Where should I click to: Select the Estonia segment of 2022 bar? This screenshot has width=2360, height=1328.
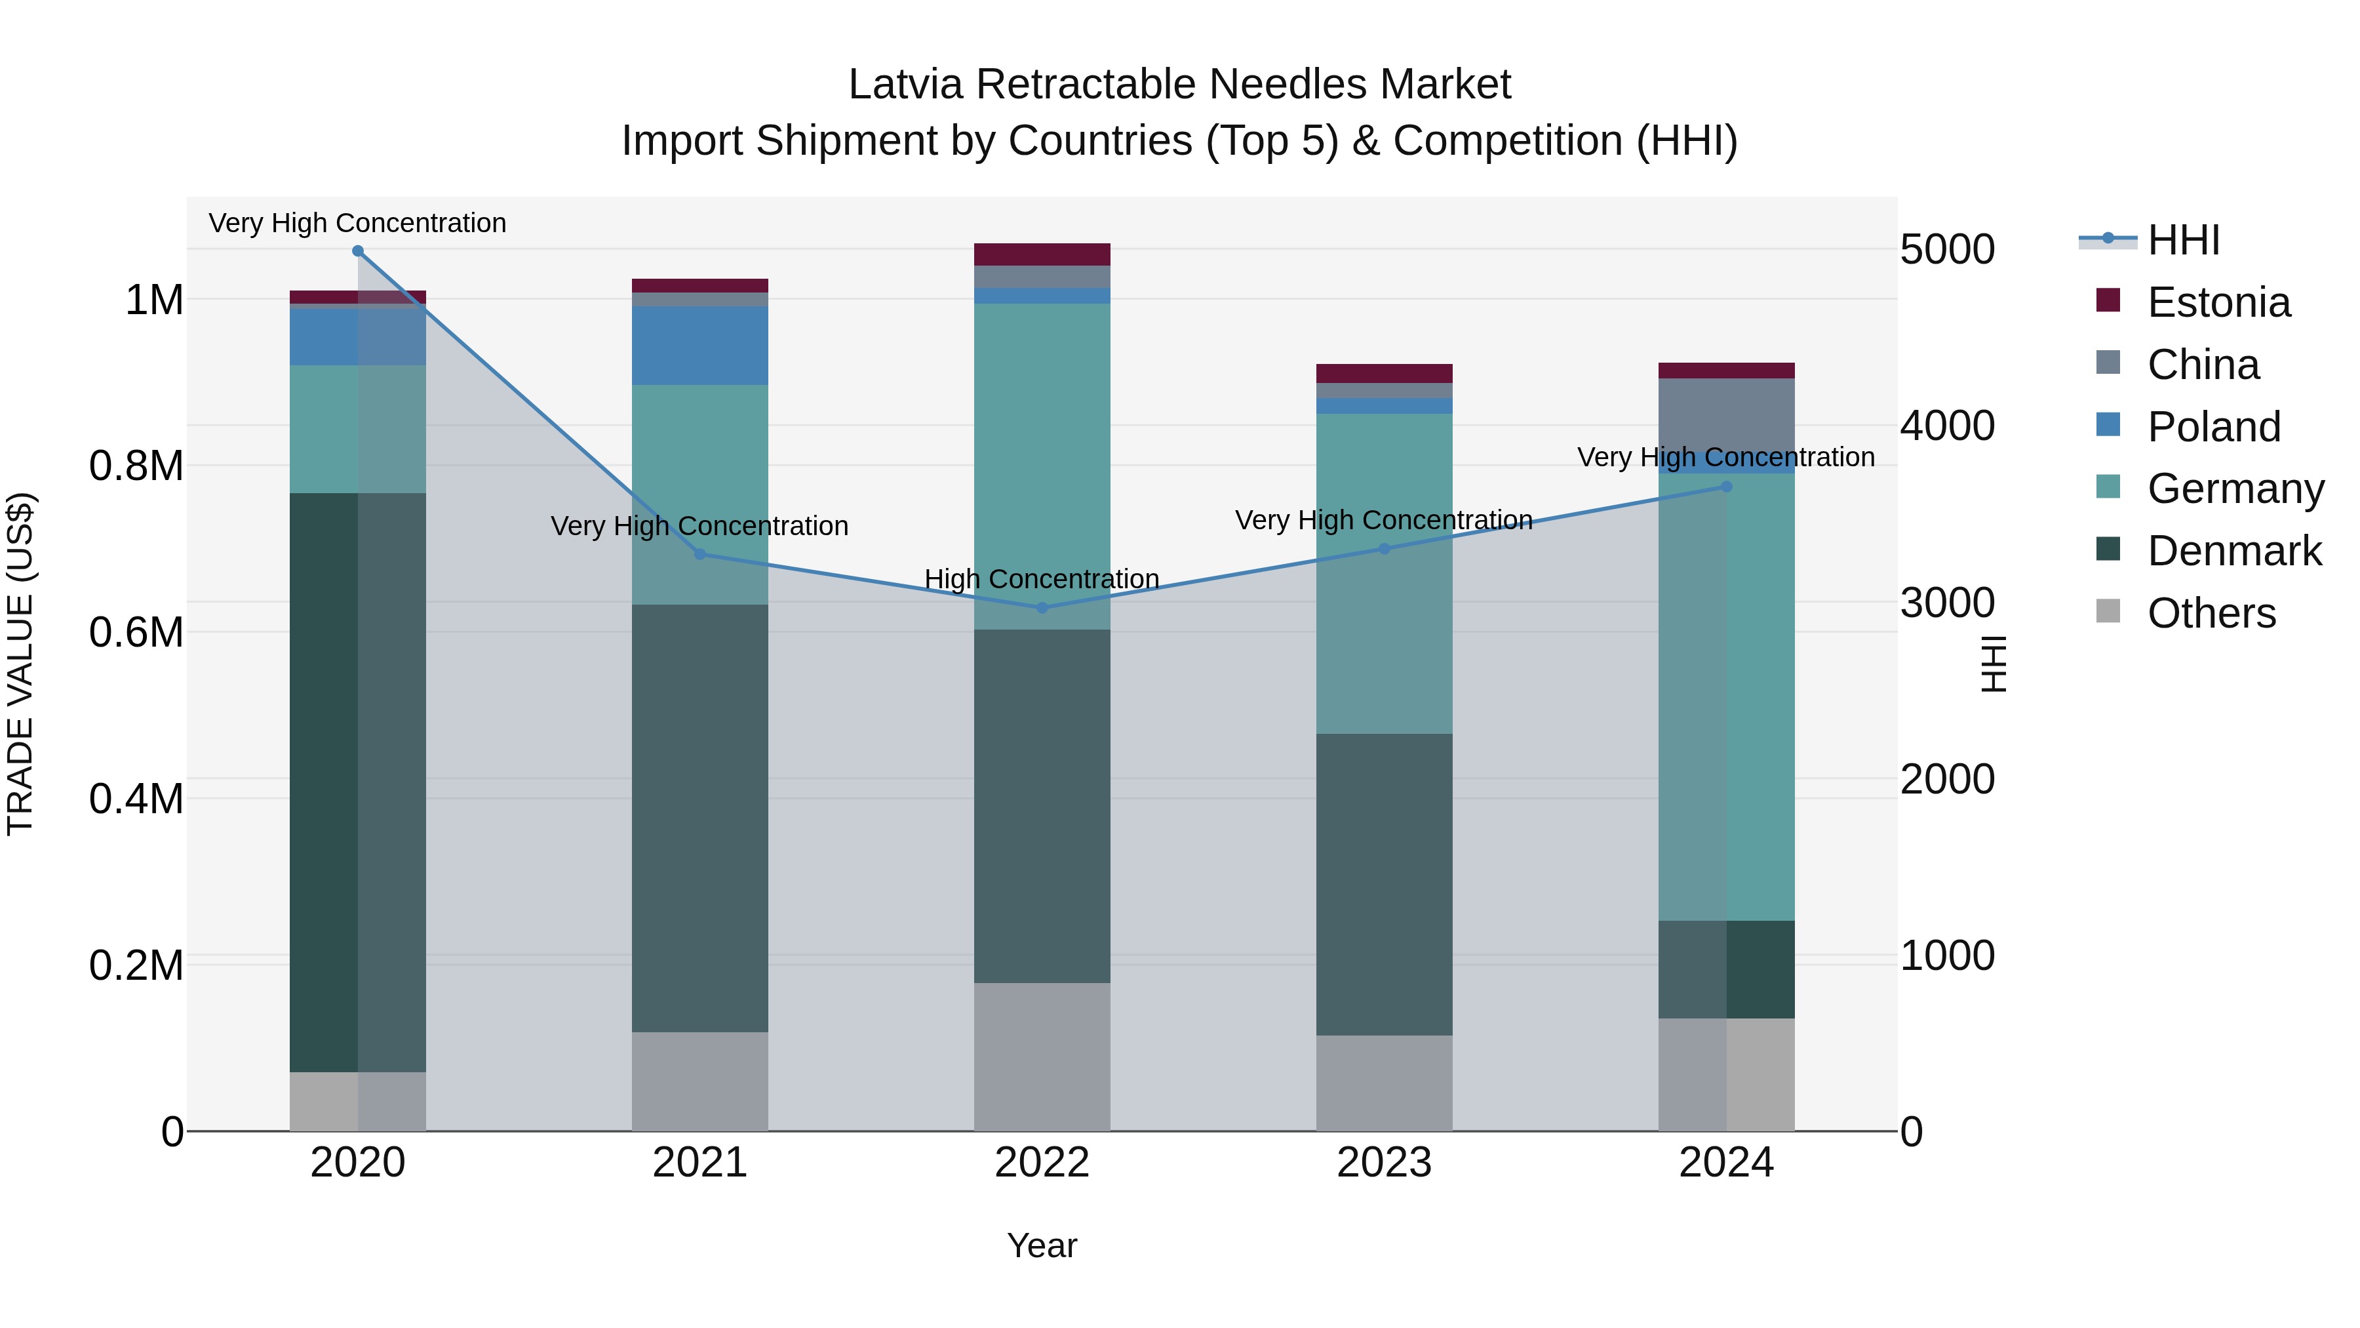(x=1042, y=255)
